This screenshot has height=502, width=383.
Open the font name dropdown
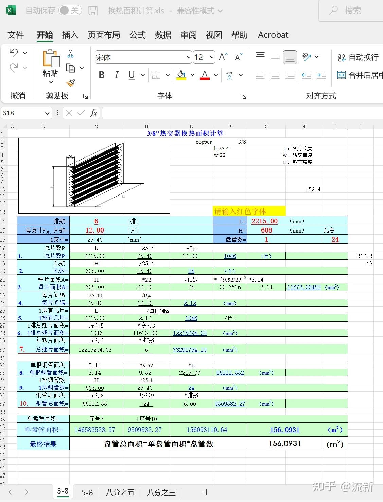189,57
